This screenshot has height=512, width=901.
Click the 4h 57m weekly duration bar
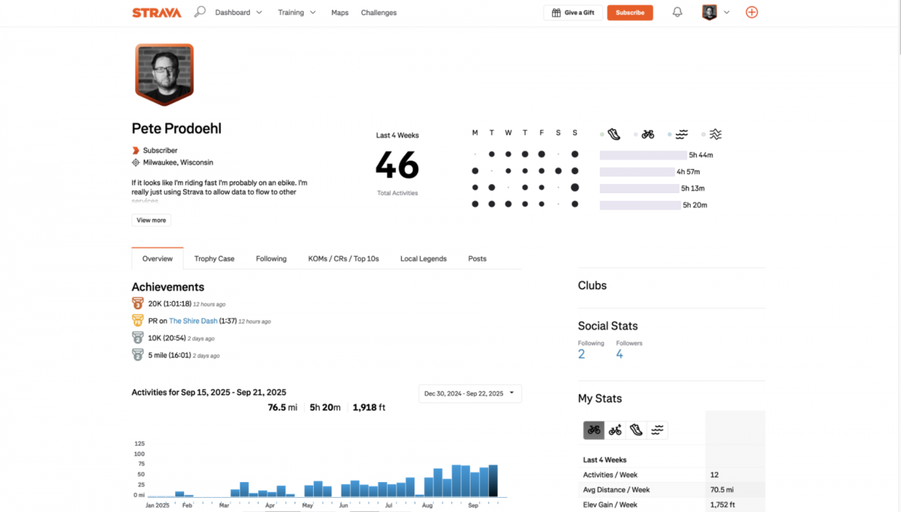pyautogui.click(x=637, y=171)
